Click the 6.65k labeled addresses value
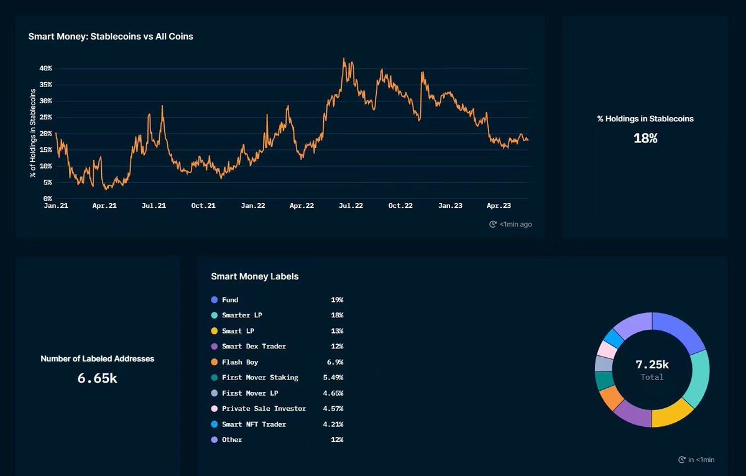 coord(98,378)
